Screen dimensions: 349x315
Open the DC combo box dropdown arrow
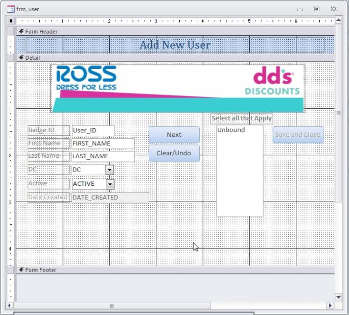click(x=109, y=170)
